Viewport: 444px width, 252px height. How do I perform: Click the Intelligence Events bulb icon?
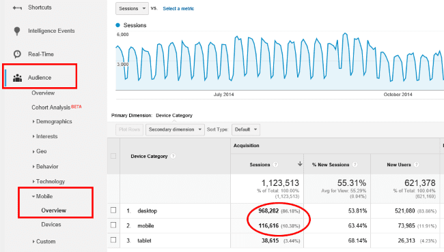pyautogui.click(x=17, y=31)
